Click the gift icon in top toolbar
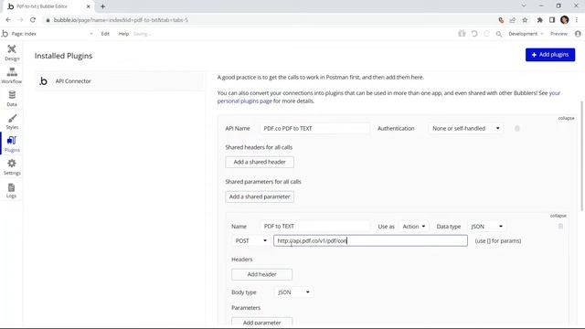The image size is (585, 329). [x=462, y=34]
